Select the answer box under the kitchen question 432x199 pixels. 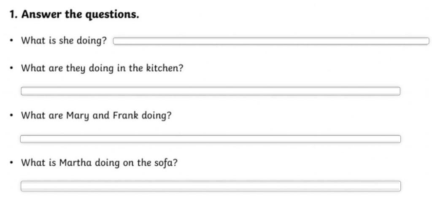point(211,91)
